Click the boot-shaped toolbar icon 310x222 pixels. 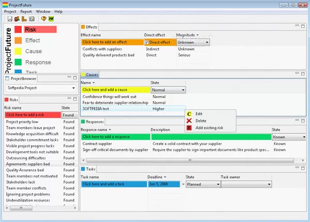pyautogui.click(x=24, y=19)
